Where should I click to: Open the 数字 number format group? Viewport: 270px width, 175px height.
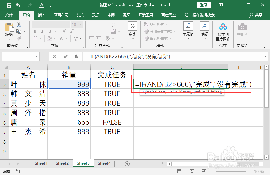(132, 31)
